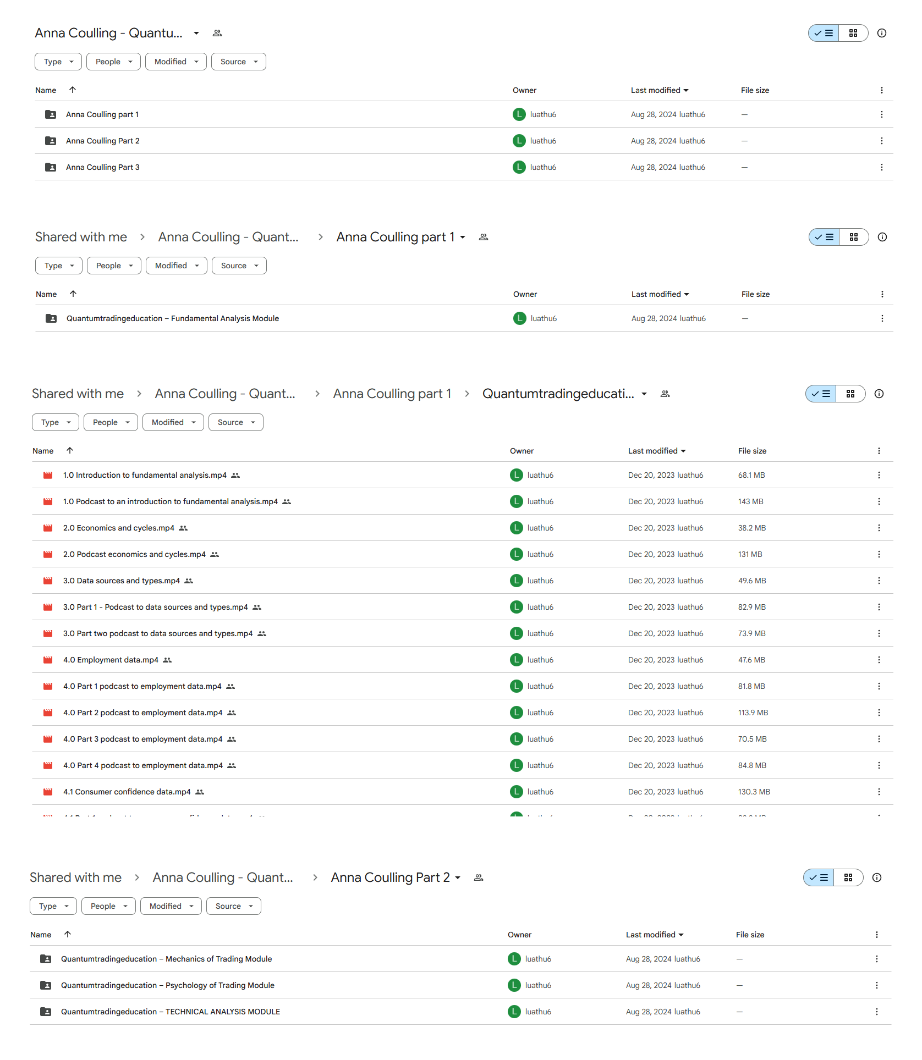Screen dimensions: 922x1060
Task: Open more options for 1.0 Introduction to fundamental analysis.mp4
Action: [879, 475]
